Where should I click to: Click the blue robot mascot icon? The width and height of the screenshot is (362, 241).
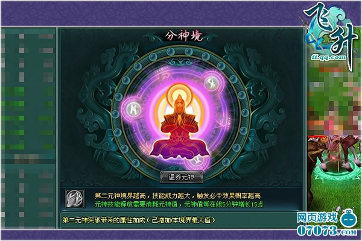(348, 218)
